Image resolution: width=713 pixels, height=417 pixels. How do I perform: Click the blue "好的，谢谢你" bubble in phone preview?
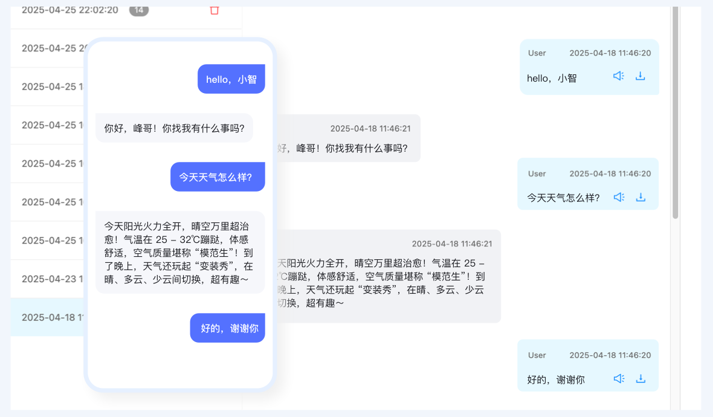click(228, 328)
